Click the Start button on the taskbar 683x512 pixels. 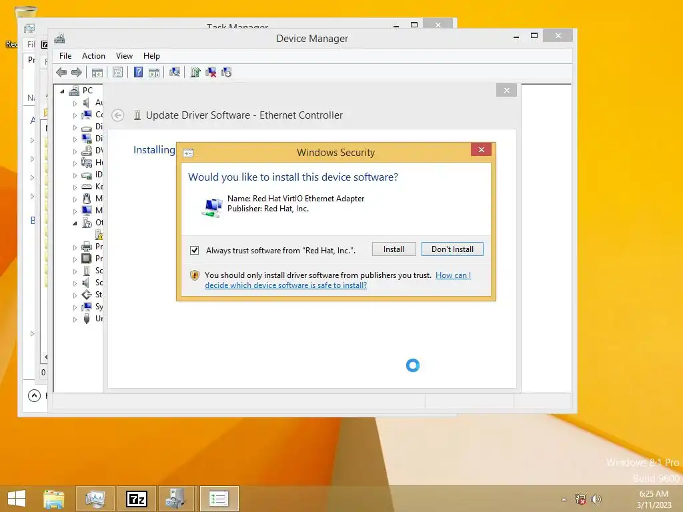tap(17, 499)
